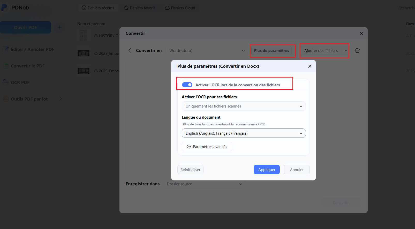
Task: Click the cloud icon in Fichiers Cloud
Action: (167, 8)
